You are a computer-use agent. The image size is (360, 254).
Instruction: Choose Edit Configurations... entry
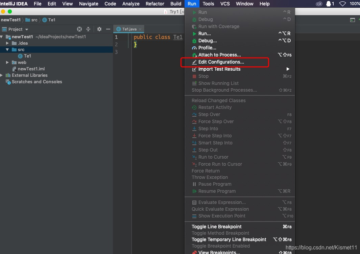239,62
